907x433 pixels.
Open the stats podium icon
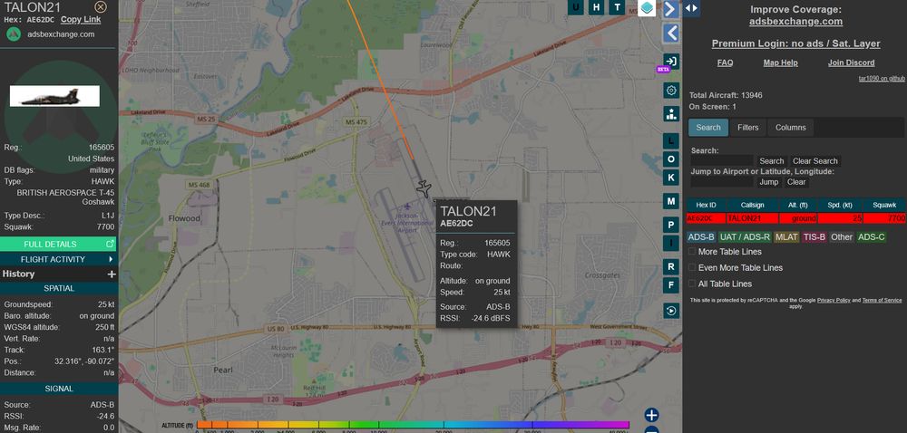[x=671, y=114]
